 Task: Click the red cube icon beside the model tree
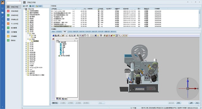[x=53, y=39]
